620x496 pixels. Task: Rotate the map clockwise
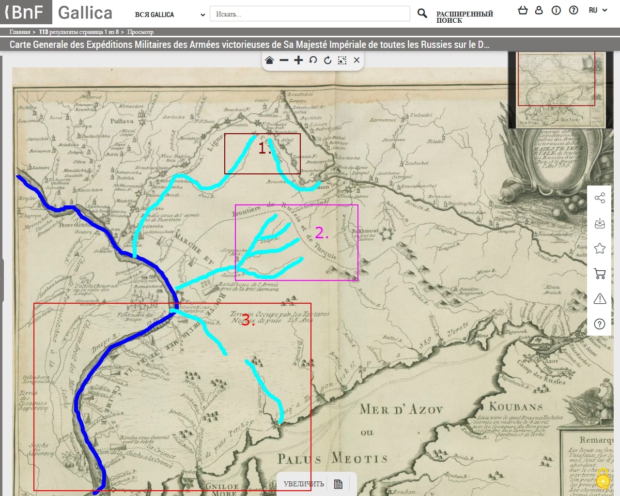[x=328, y=60]
